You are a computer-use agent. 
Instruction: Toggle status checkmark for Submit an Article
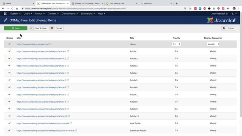[x=9, y=130]
